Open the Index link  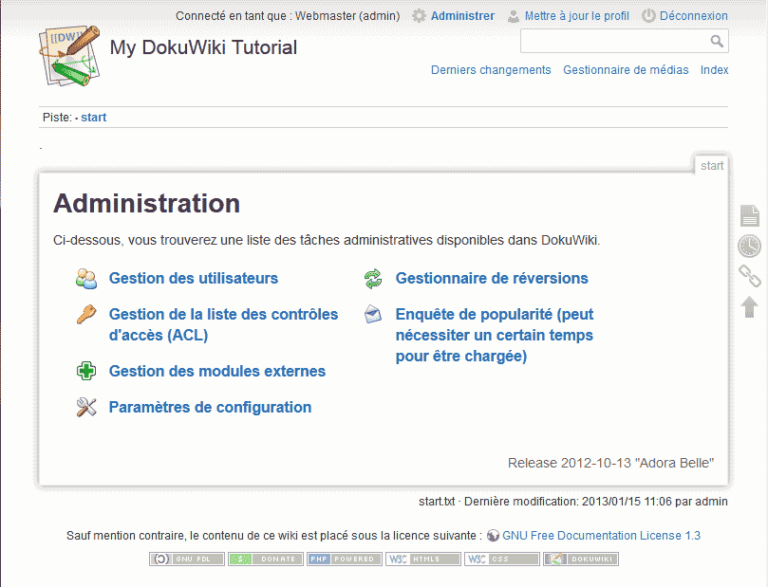coord(714,70)
